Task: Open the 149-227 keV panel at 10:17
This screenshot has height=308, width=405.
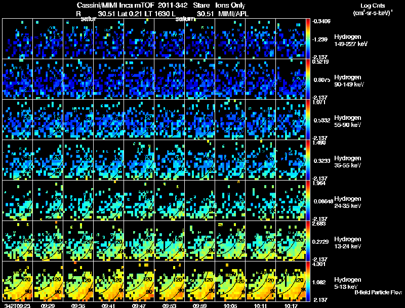Action: tap(291, 39)
